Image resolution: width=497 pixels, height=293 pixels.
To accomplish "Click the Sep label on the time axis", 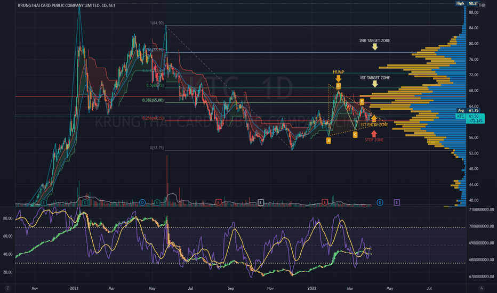I will (231, 288).
